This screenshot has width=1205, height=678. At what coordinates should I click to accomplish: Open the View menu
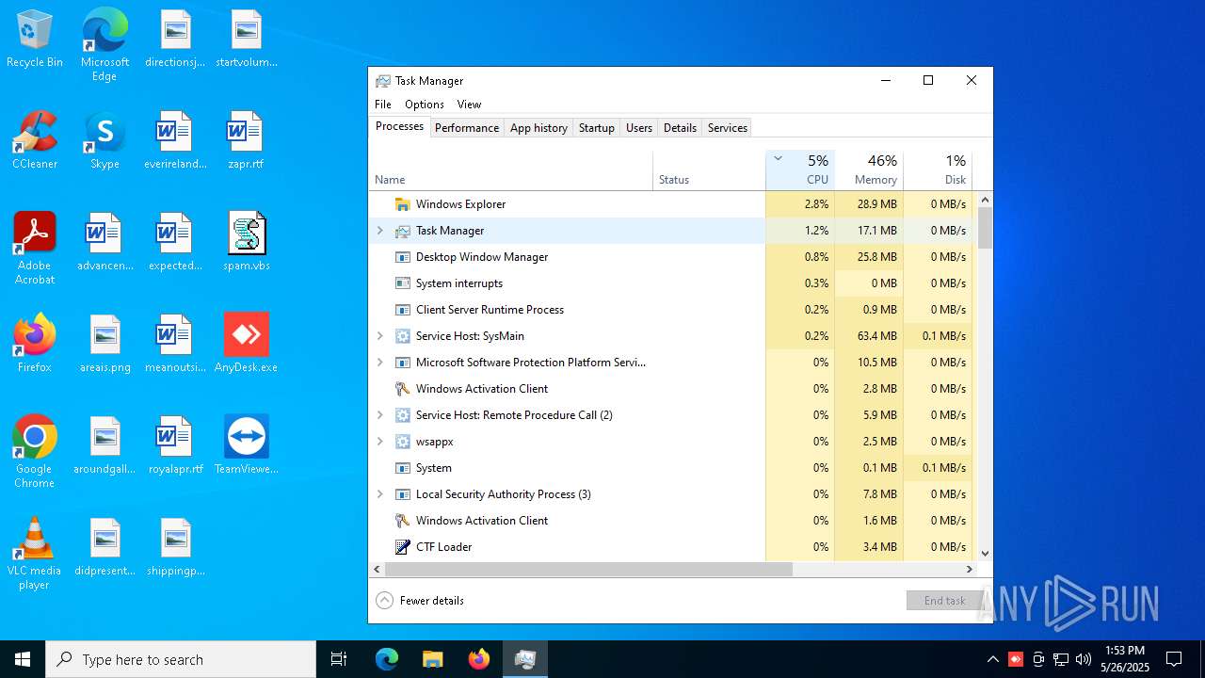[x=469, y=105]
